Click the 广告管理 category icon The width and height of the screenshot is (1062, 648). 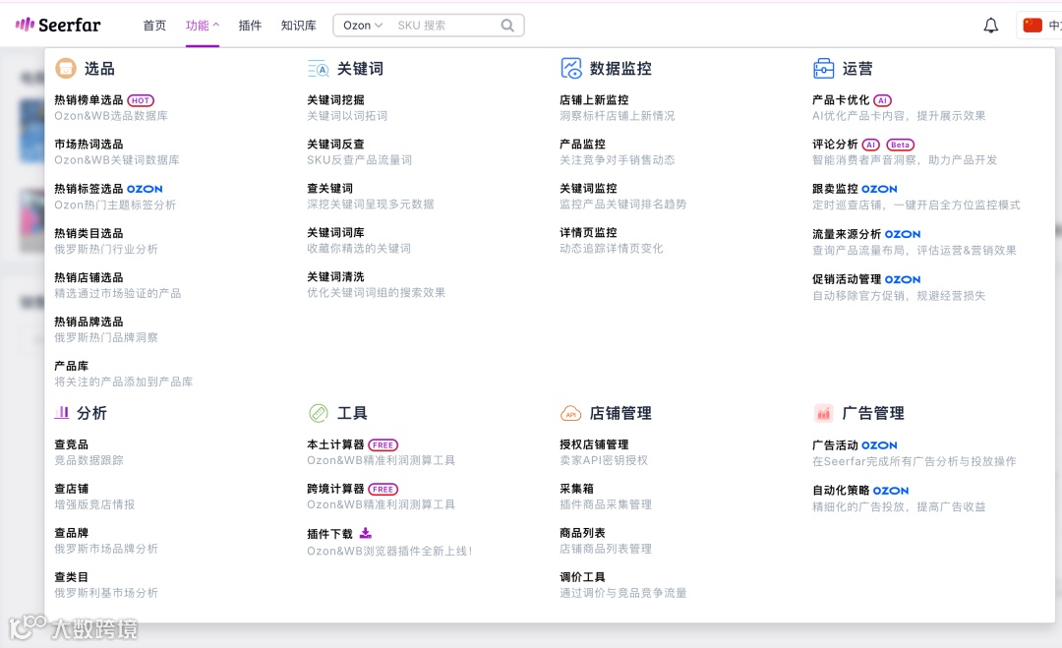(823, 412)
